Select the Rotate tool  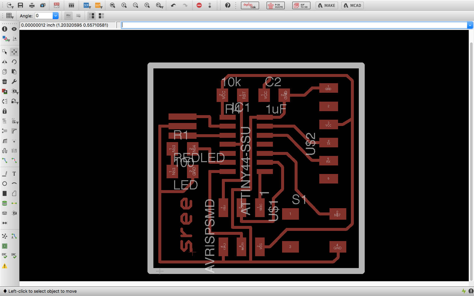pyautogui.click(x=14, y=62)
